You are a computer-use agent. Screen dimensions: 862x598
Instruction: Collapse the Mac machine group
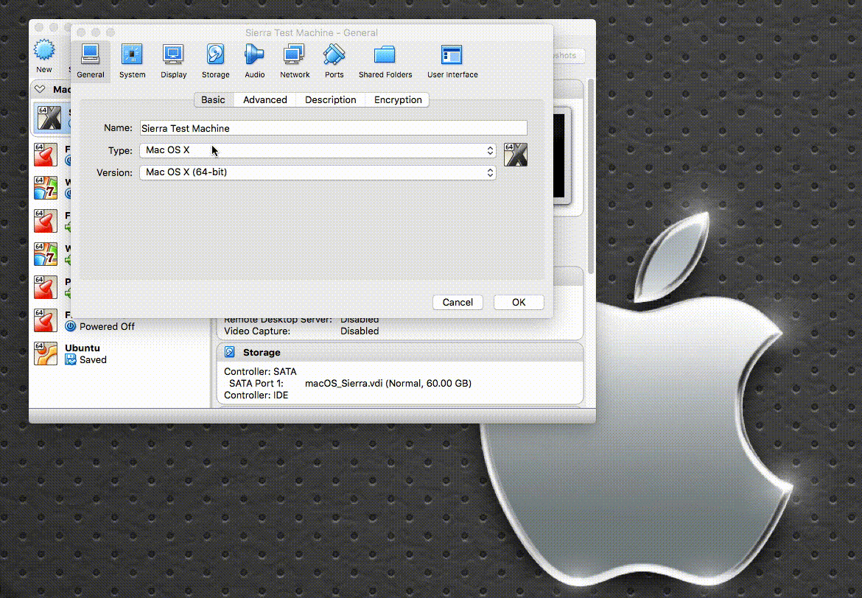click(40, 88)
